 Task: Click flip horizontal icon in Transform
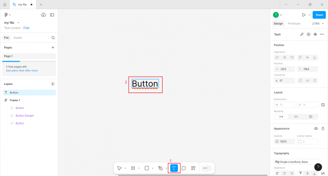click(308, 81)
